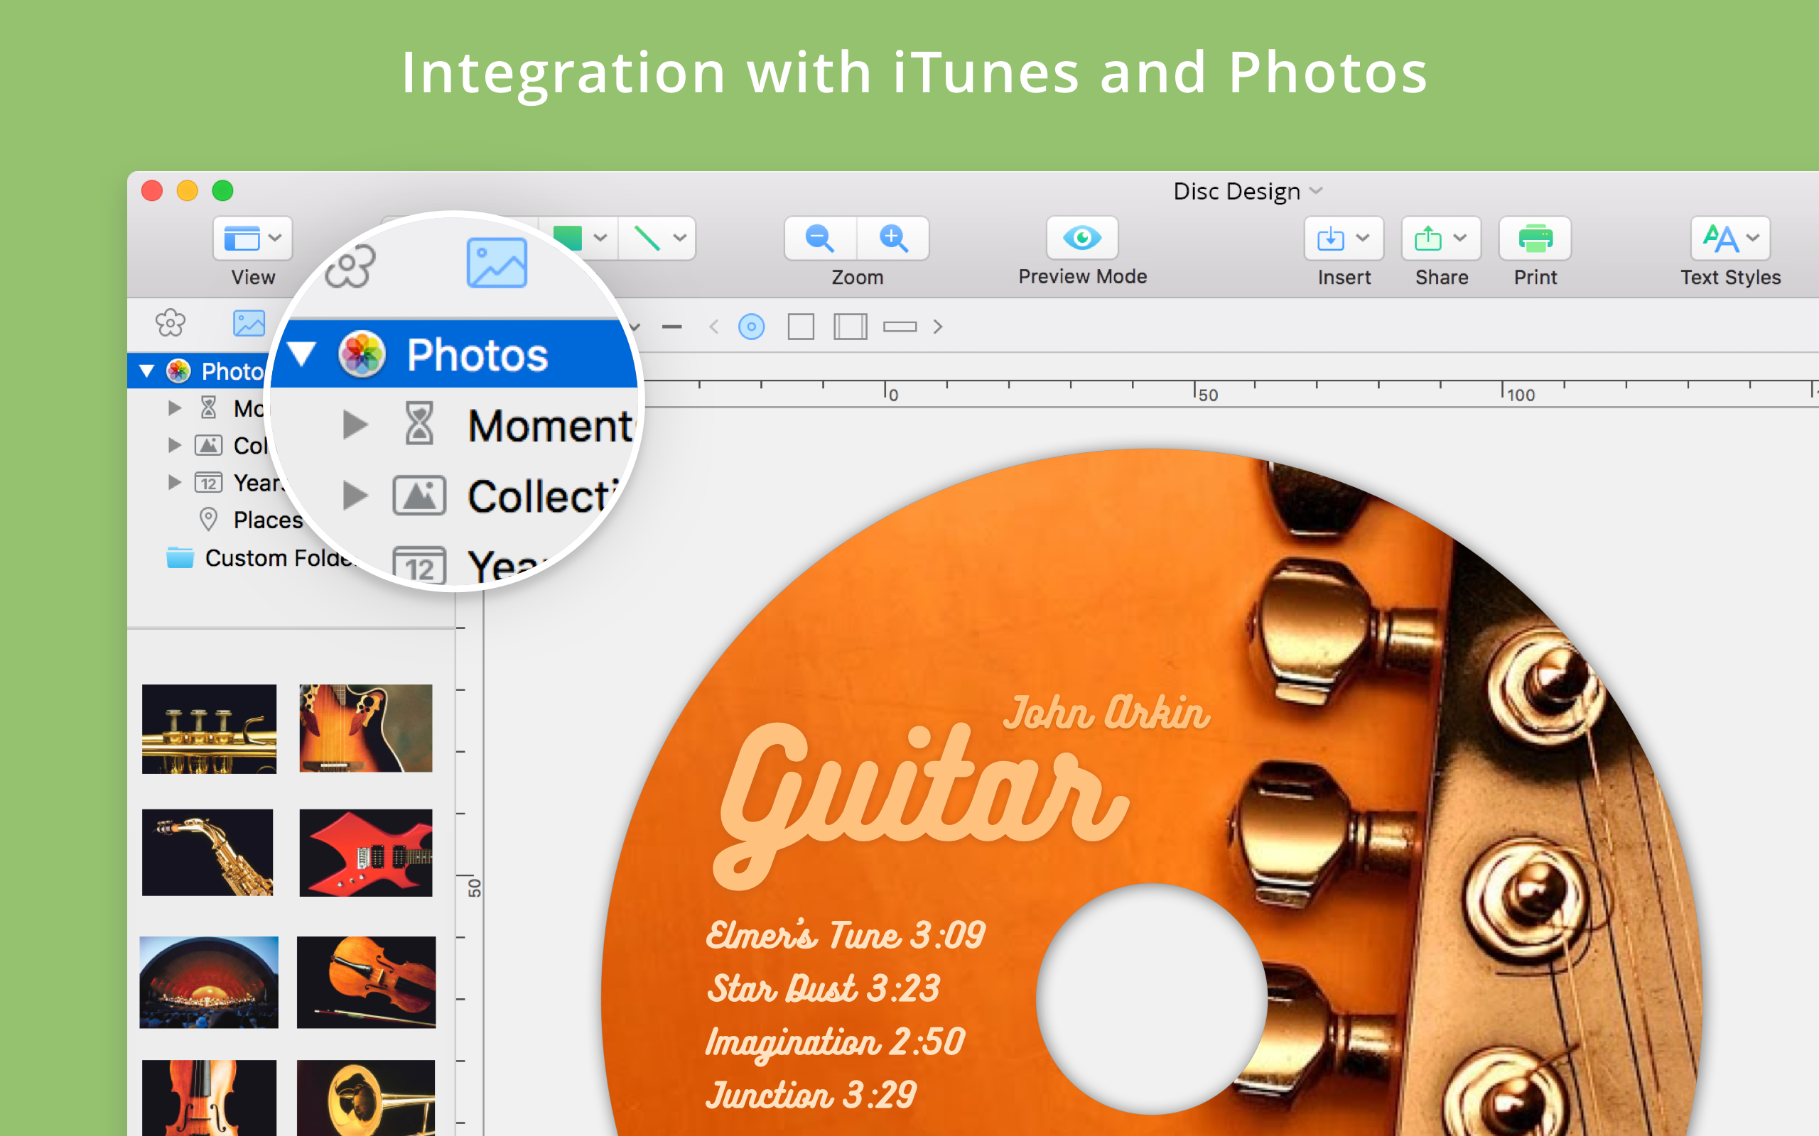The image size is (1819, 1136).
Task: Select the spine label layout icon
Action: pos(900,327)
